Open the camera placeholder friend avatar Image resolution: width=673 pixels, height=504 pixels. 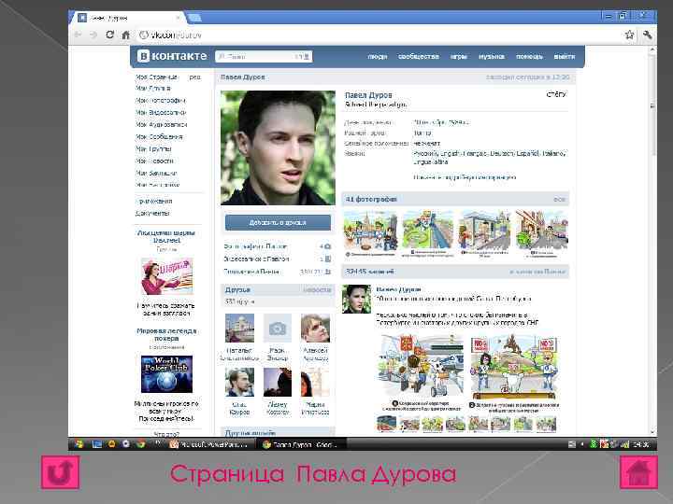coord(278,328)
